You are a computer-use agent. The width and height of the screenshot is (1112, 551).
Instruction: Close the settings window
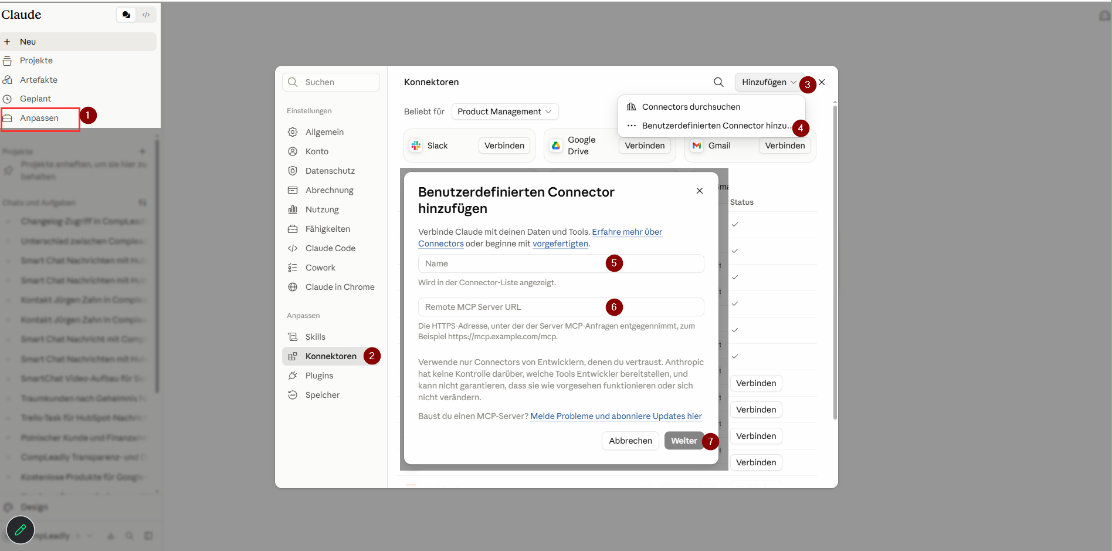(x=822, y=82)
